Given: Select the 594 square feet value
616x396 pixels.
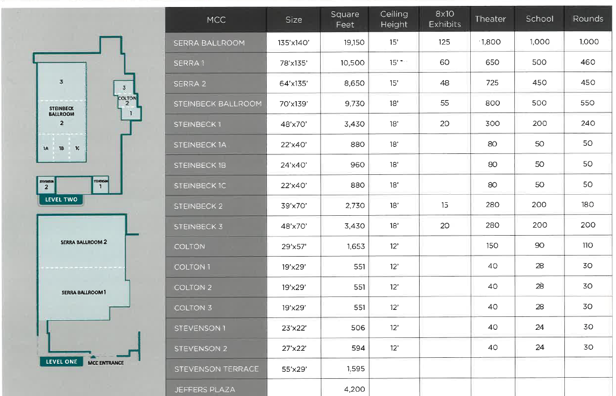Looking at the screenshot, I should [358, 348].
